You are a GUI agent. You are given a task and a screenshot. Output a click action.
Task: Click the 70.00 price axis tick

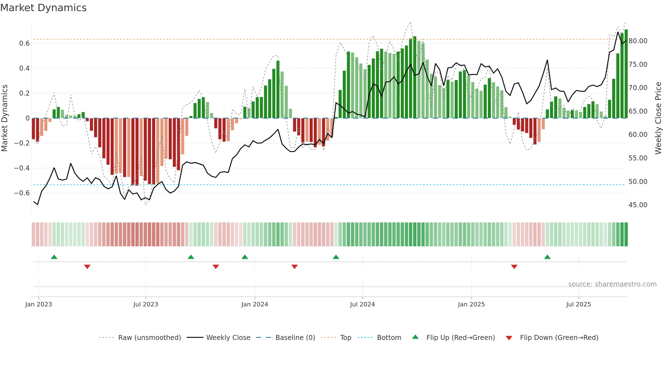(638, 88)
